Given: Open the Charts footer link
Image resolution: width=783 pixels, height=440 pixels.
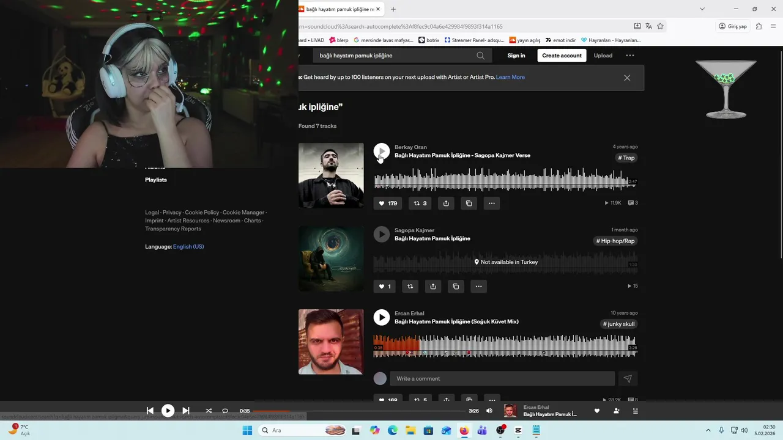Looking at the screenshot, I should (x=253, y=221).
